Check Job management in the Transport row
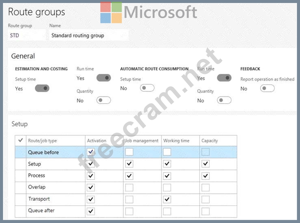This screenshot has width=300, height=223. coord(129,199)
